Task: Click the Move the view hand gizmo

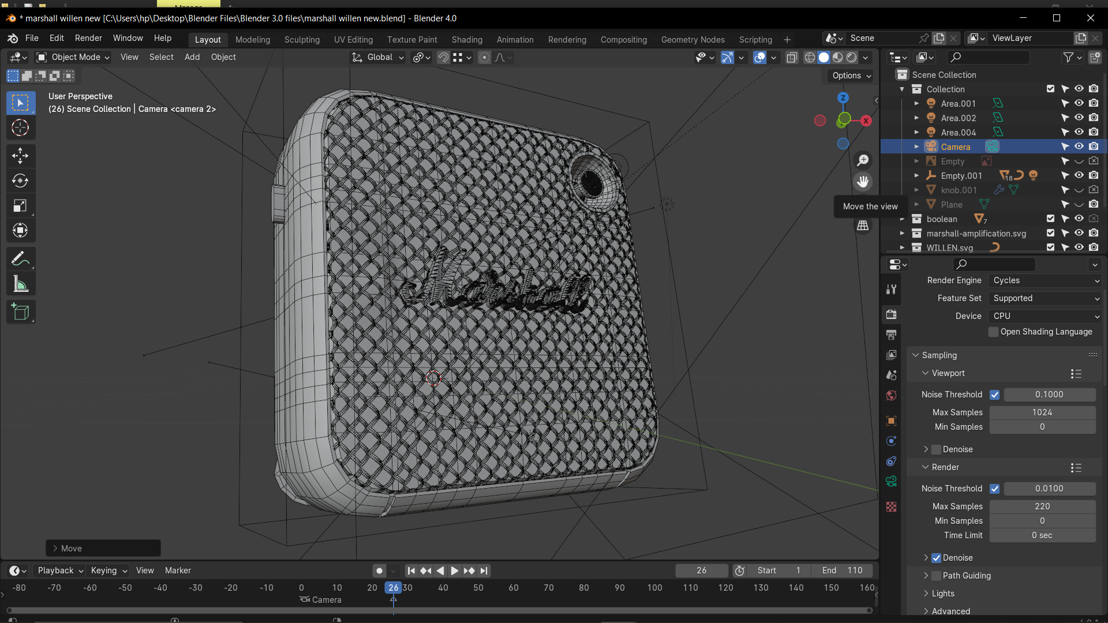Action: tap(863, 182)
